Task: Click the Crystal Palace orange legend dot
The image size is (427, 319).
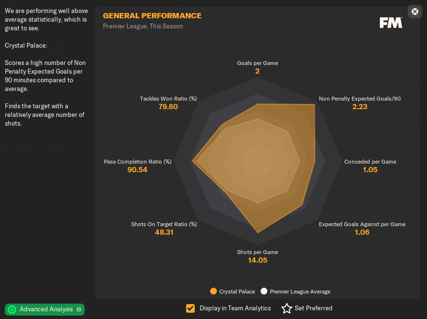Action: pyautogui.click(x=213, y=291)
